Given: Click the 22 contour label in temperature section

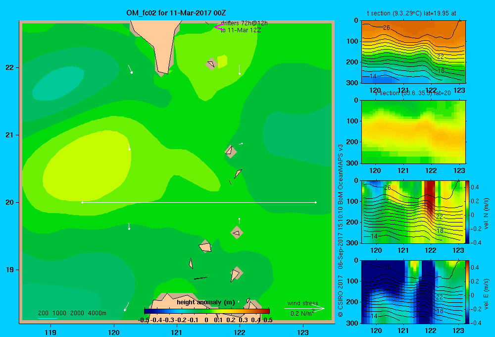Looking at the screenshot, I should coord(441,57).
